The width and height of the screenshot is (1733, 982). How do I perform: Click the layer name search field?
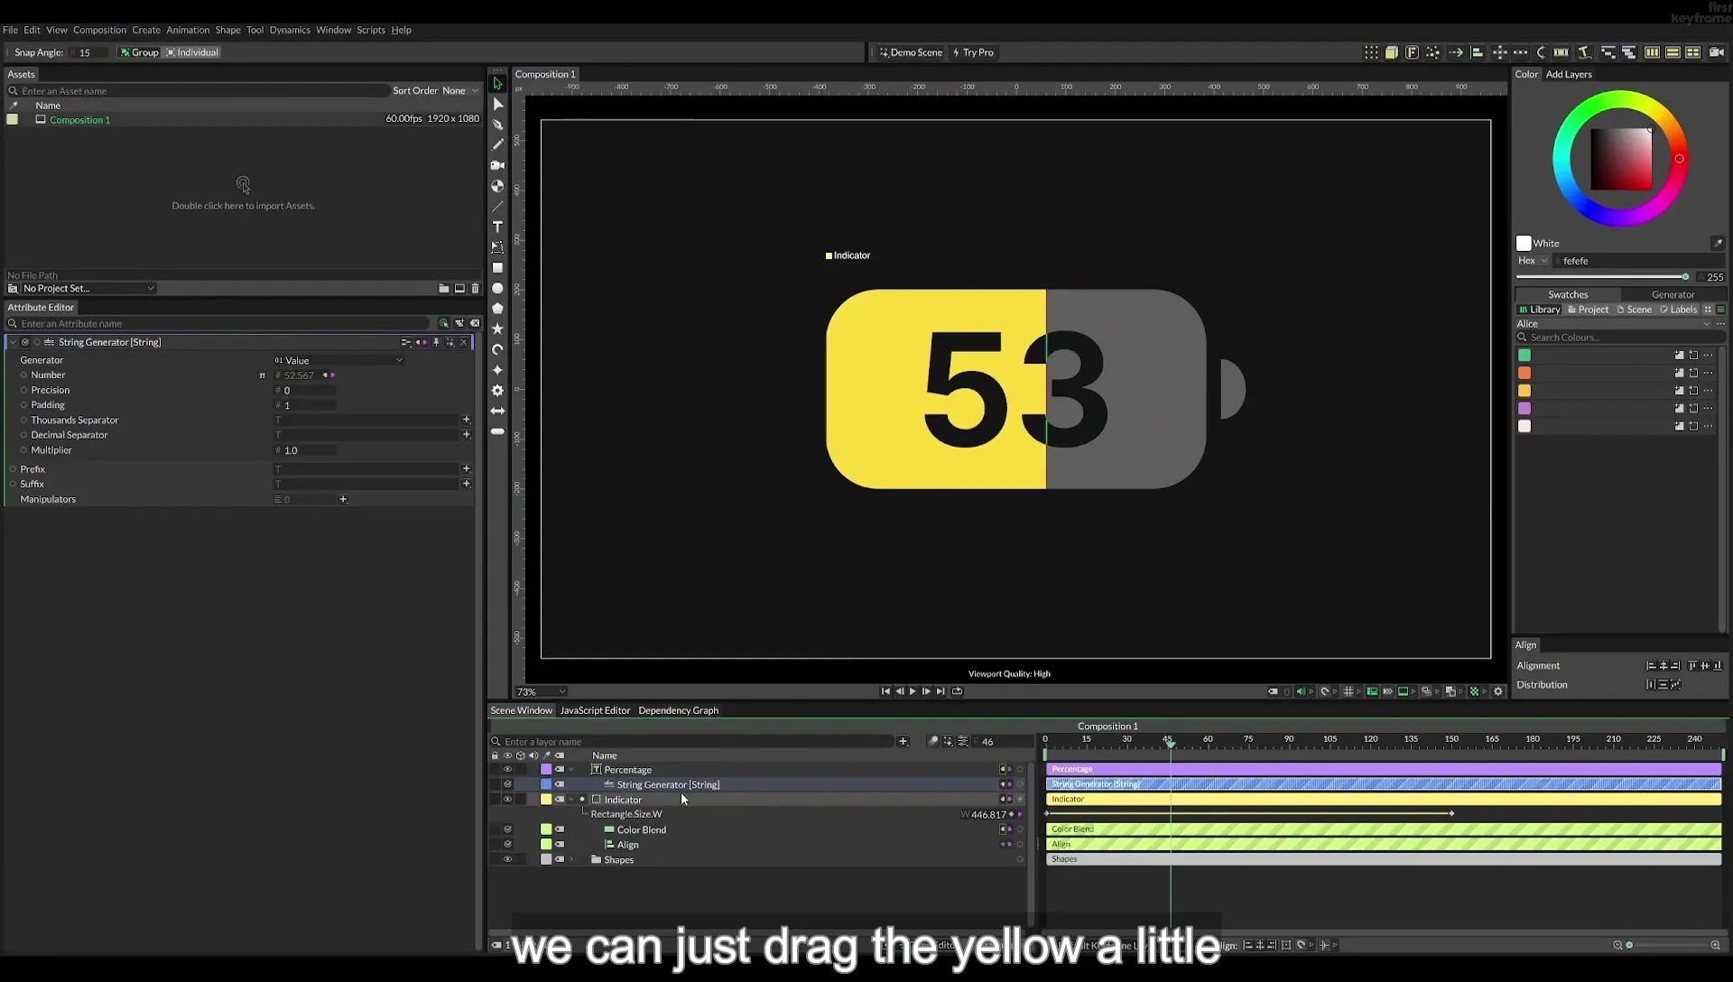pos(695,742)
